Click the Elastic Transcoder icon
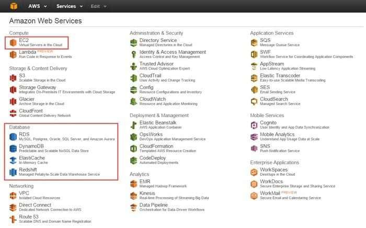 [x=254, y=78]
